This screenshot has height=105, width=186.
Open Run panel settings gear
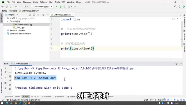(176, 64)
